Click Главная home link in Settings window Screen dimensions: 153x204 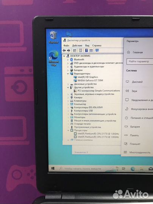[135, 52]
